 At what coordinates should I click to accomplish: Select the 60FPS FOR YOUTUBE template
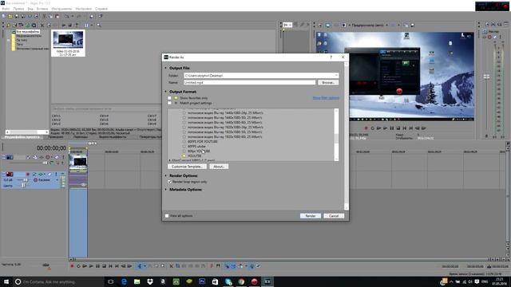pyautogui.click(x=202, y=142)
